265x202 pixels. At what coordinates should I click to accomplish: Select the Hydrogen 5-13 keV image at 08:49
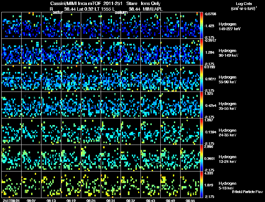pyautogui.click(x=170, y=185)
